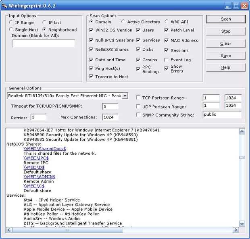This screenshot has height=239, width=250.
Task: Click the Save button
Action: pyautogui.click(x=226, y=56)
